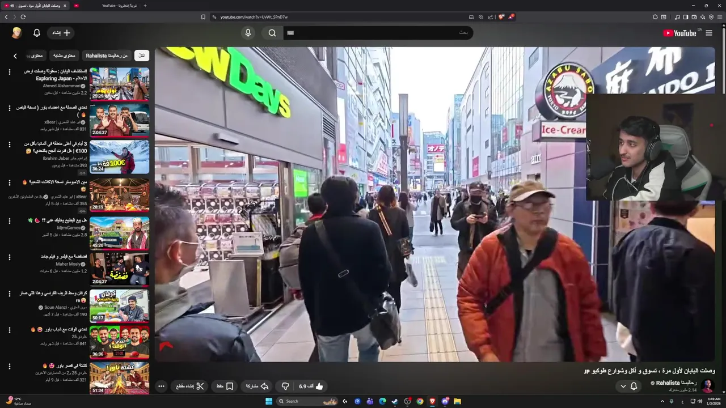Open the Brave Rewards triangle icon
Image resolution: width=726 pixels, height=408 pixels.
pyautogui.click(x=511, y=17)
